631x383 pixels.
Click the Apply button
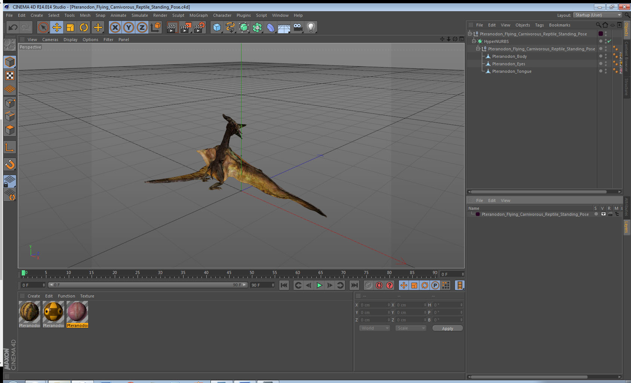pyautogui.click(x=447, y=328)
